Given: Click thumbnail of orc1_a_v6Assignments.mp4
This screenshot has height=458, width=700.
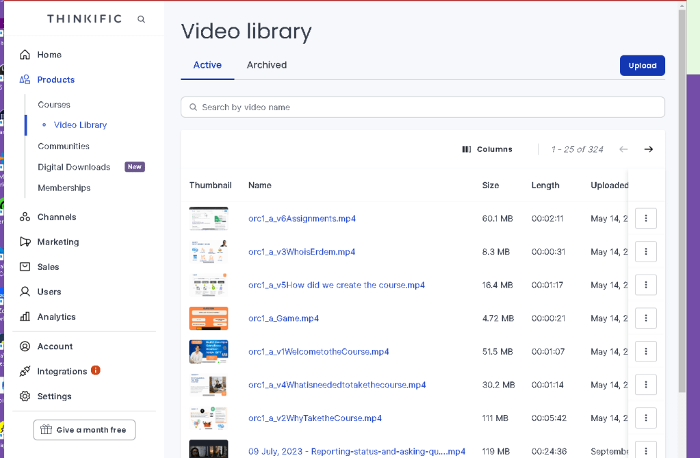Looking at the screenshot, I should [x=209, y=218].
